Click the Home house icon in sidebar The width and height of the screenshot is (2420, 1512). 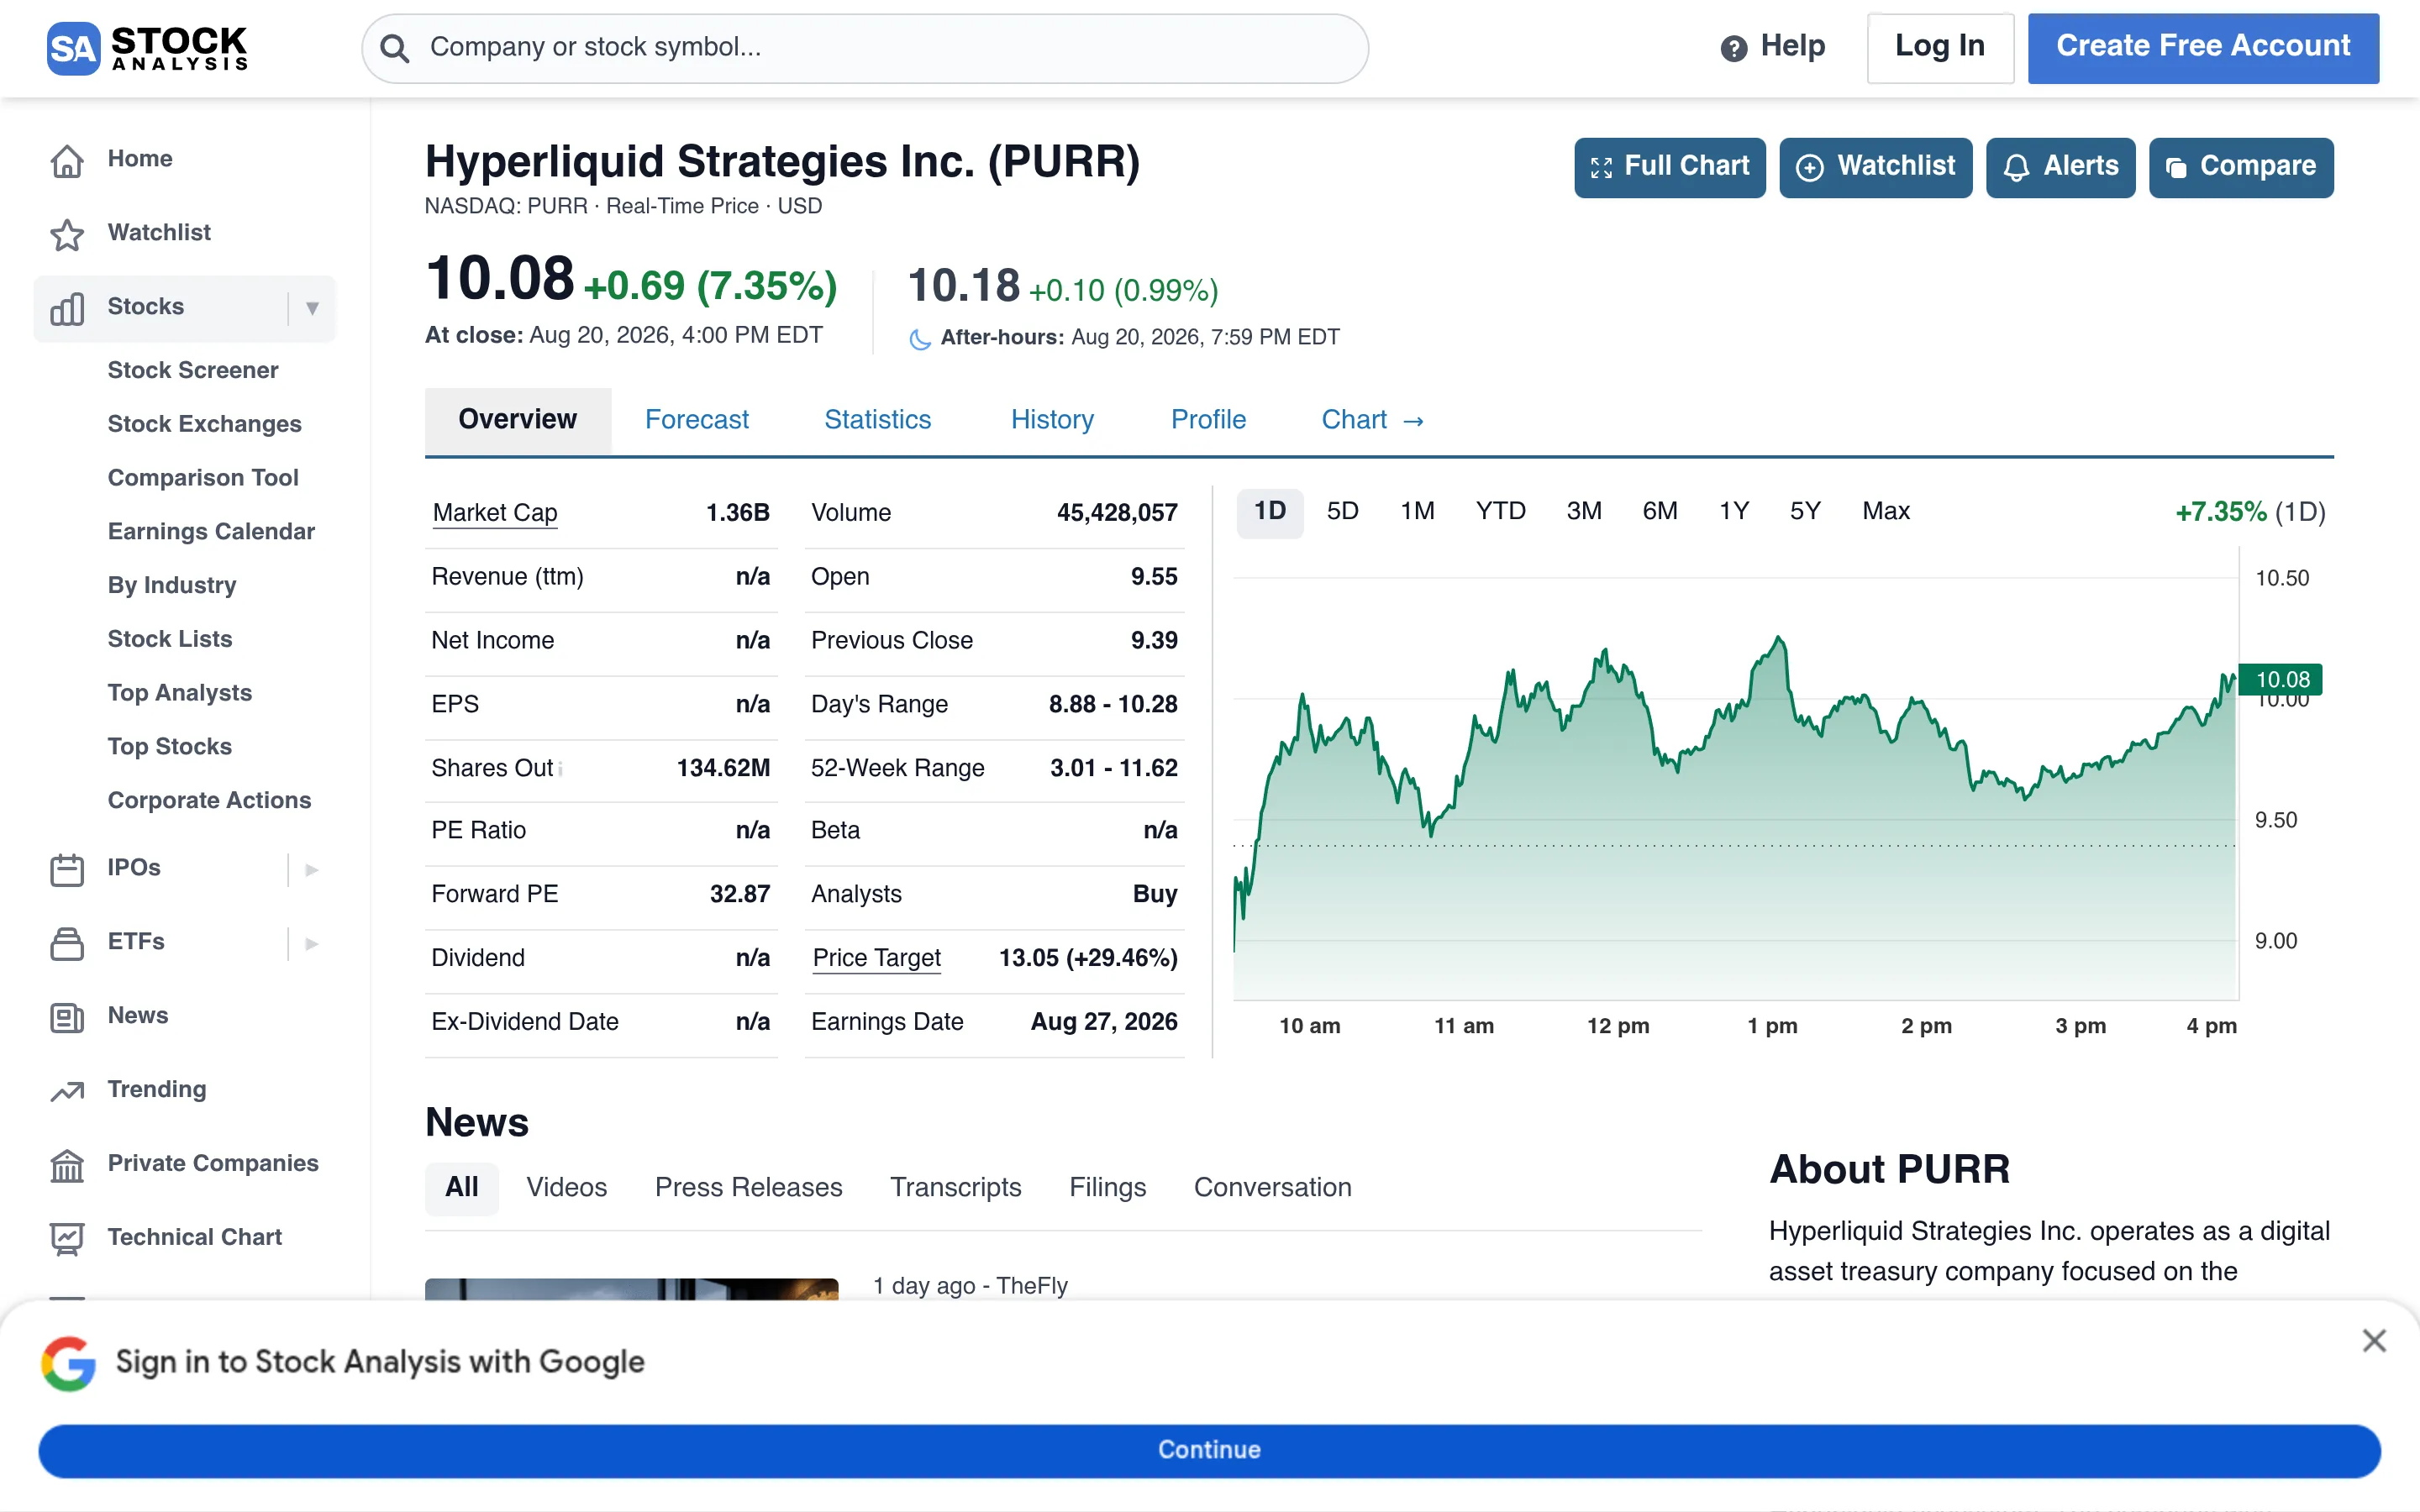pyautogui.click(x=67, y=160)
